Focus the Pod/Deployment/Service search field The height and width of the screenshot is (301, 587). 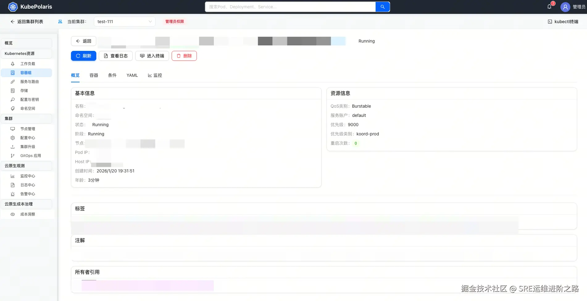pyautogui.click(x=290, y=7)
